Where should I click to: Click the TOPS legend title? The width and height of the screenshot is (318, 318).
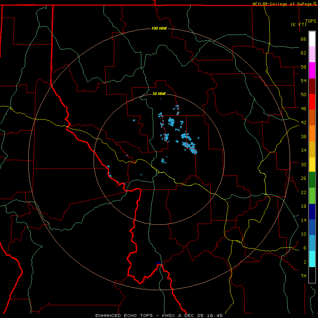point(311,21)
